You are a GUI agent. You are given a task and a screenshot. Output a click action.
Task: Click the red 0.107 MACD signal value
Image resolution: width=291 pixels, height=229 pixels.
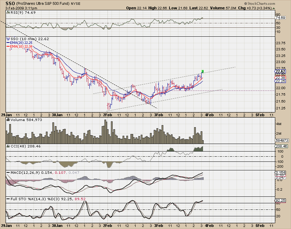coord(60,172)
